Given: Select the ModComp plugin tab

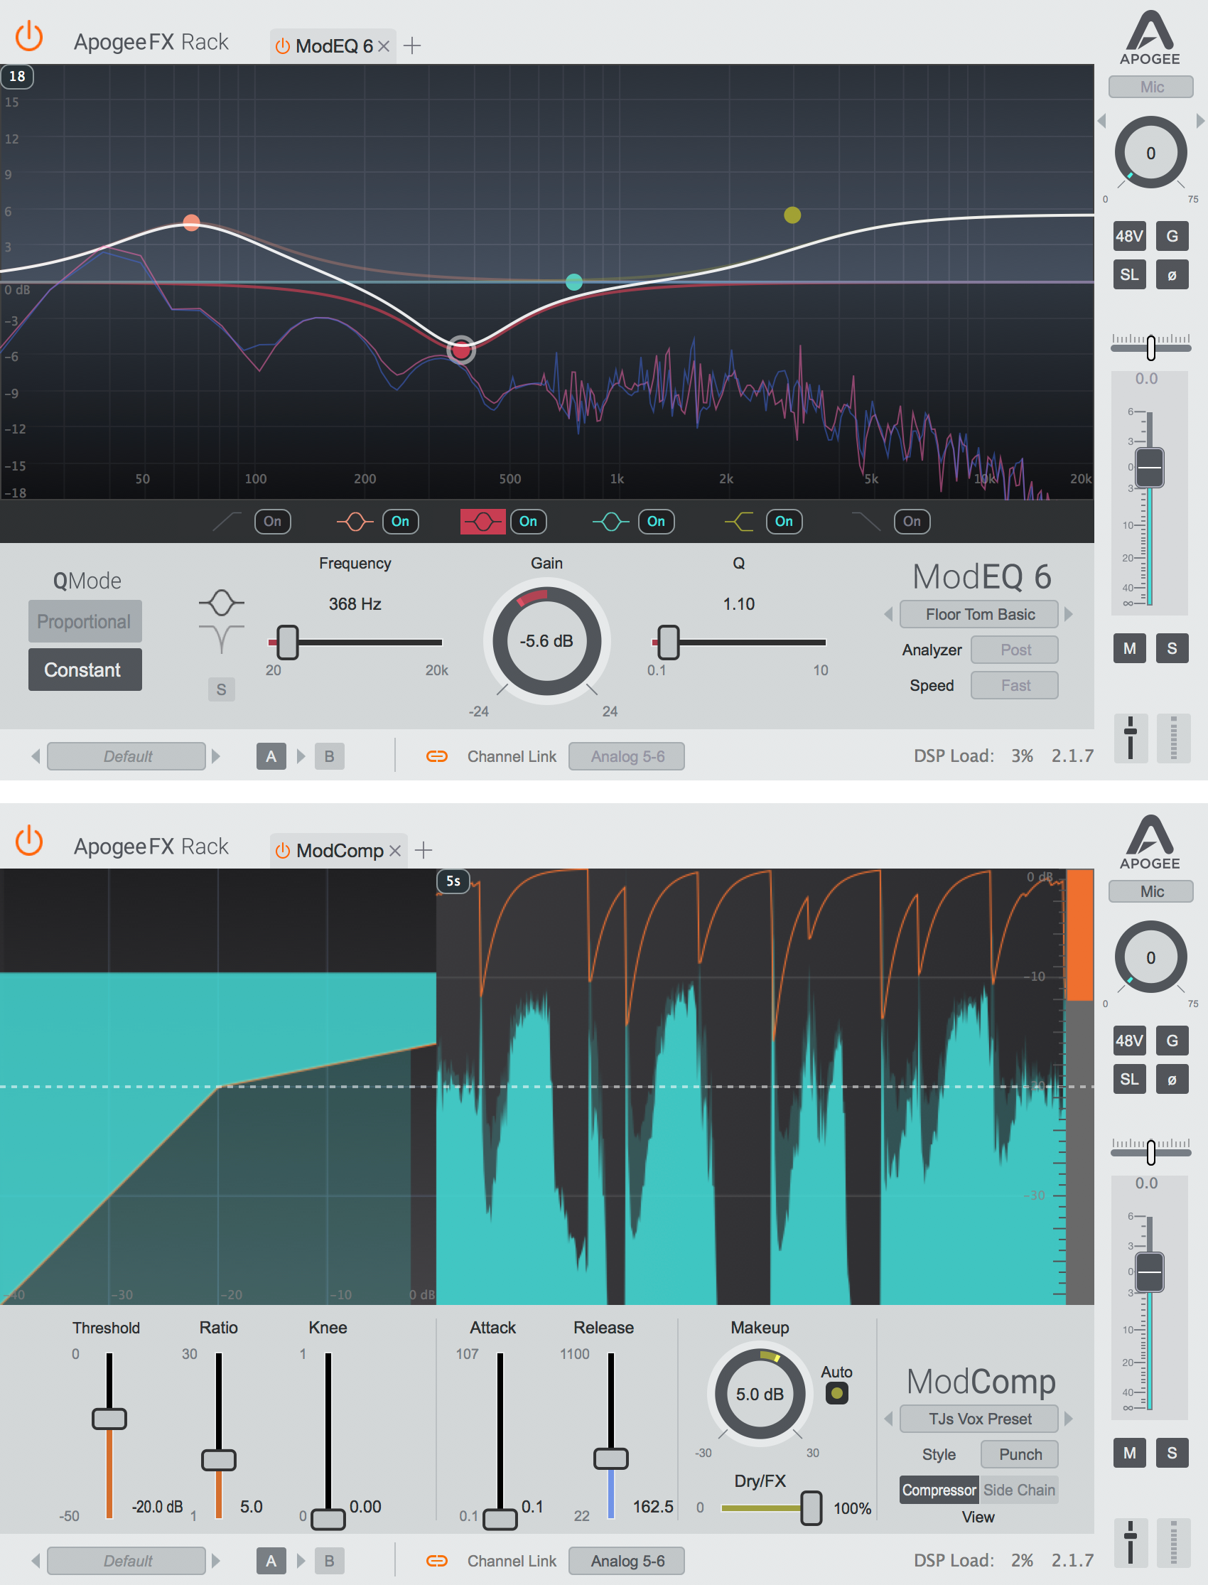Looking at the screenshot, I should (340, 851).
